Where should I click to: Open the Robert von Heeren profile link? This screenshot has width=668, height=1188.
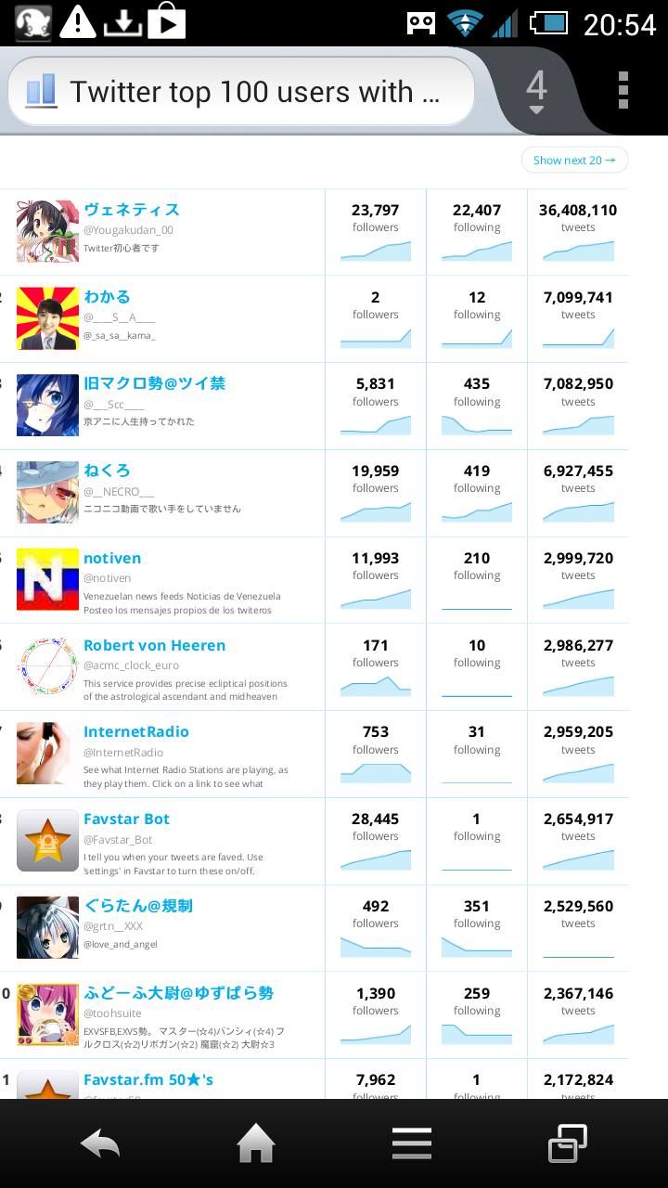pos(154,645)
